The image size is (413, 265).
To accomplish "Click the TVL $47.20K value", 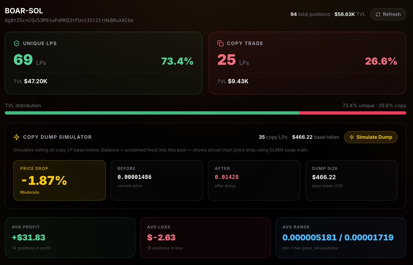I will 30,81.
